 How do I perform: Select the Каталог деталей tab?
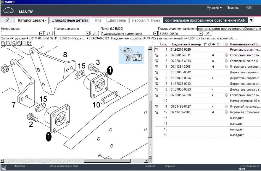click(x=32, y=20)
